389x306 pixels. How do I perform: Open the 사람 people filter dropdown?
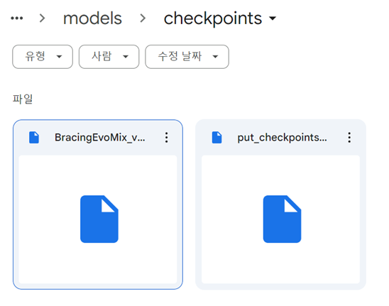click(x=109, y=57)
